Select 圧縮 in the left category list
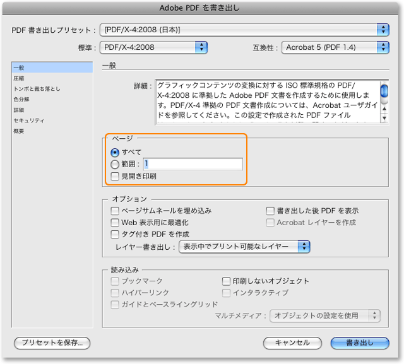Screen dimensions: 404x364 click(19, 78)
